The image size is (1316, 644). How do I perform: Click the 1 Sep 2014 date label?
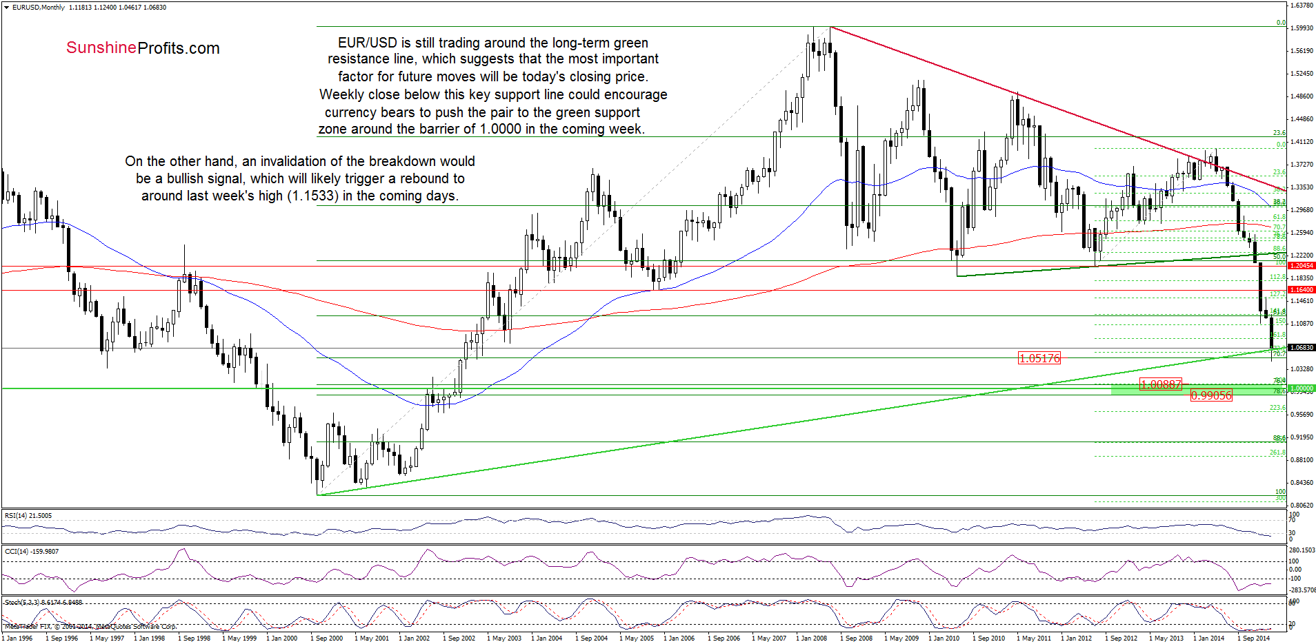[1253, 638]
